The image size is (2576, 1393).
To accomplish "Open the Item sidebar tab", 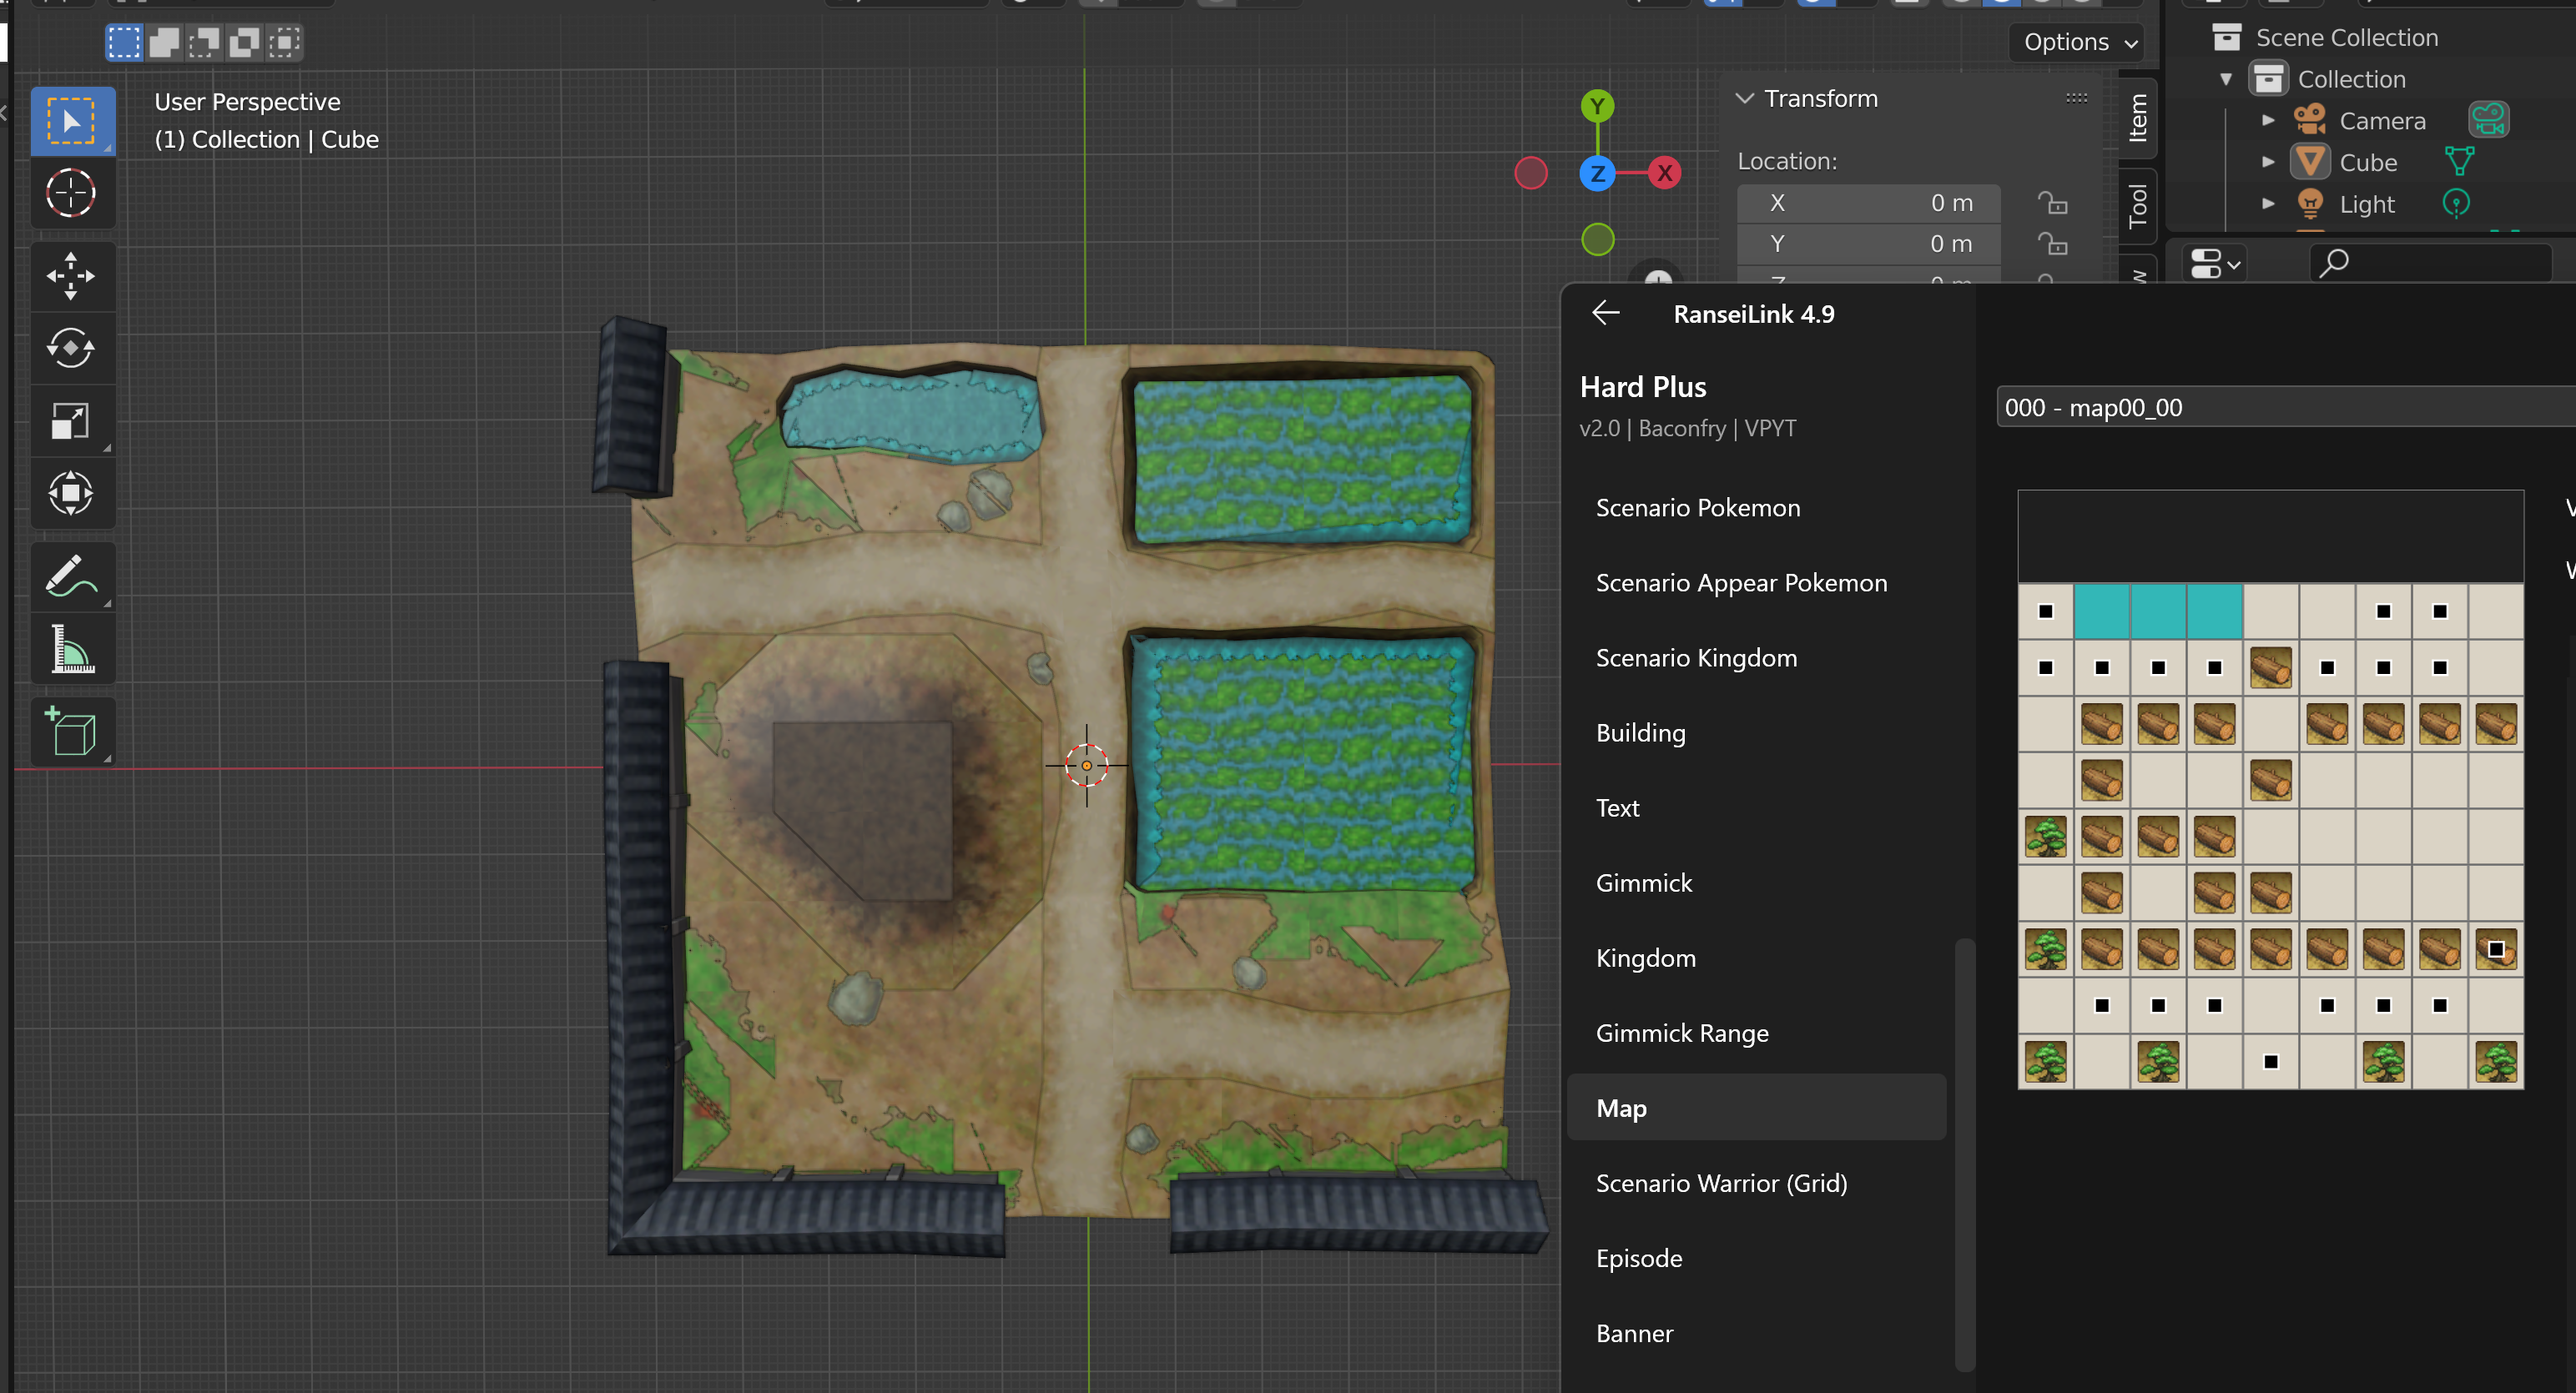I will click(x=2138, y=118).
